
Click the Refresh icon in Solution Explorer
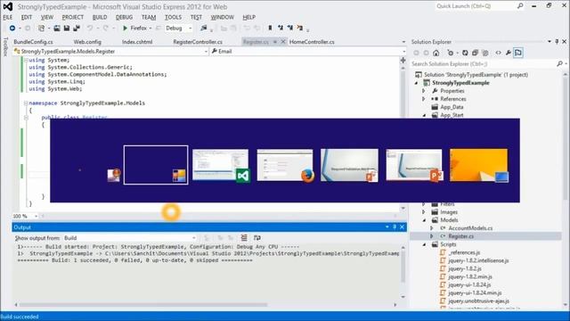tap(465, 53)
